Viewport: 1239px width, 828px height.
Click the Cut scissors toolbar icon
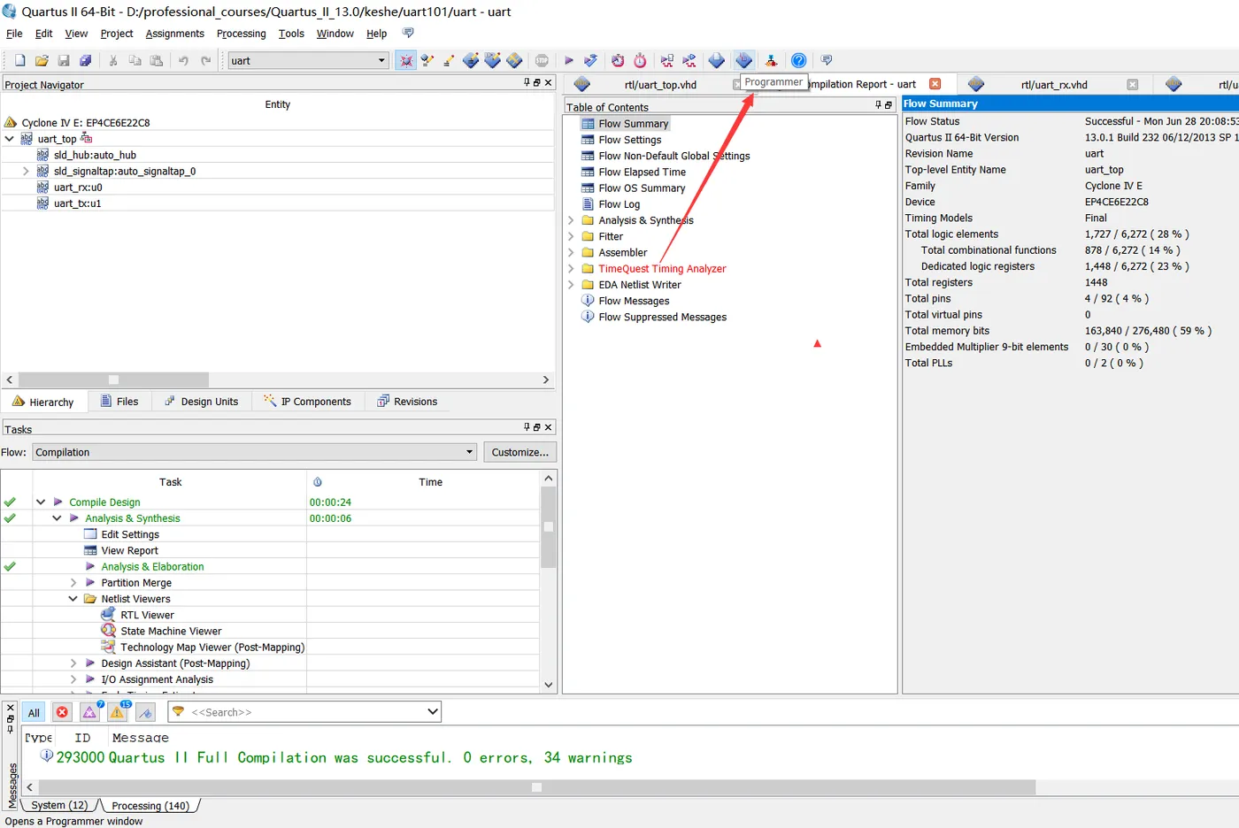click(x=113, y=60)
